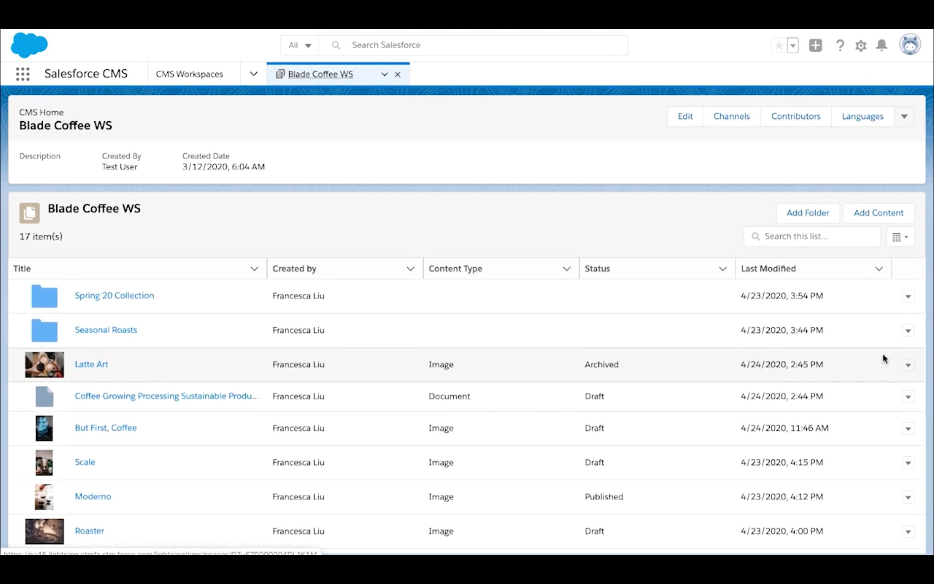Click the Add Content button
Image resolution: width=934 pixels, height=584 pixels.
pos(878,212)
